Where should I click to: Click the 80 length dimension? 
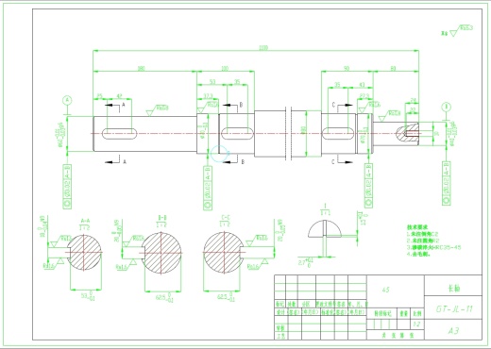pos(393,68)
